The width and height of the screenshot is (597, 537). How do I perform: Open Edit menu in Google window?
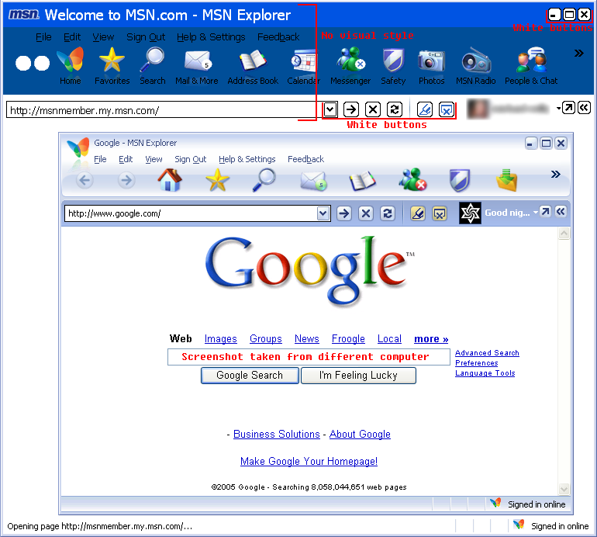pos(126,159)
